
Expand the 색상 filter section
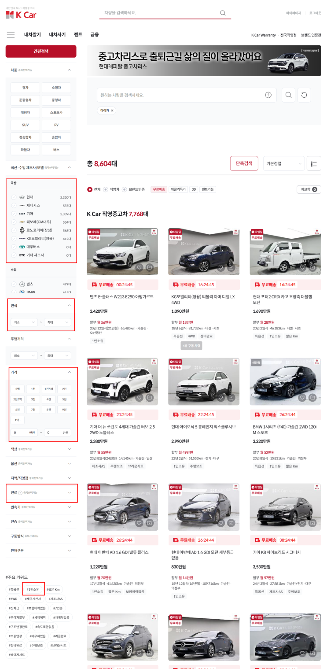[x=41, y=449]
